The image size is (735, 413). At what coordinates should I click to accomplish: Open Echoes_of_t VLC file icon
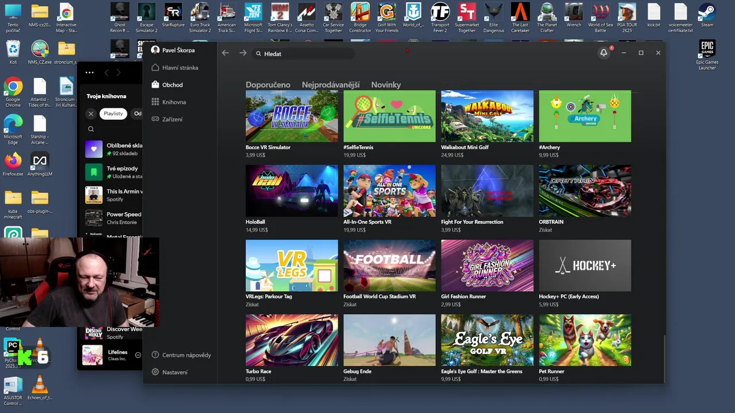(x=40, y=388)
